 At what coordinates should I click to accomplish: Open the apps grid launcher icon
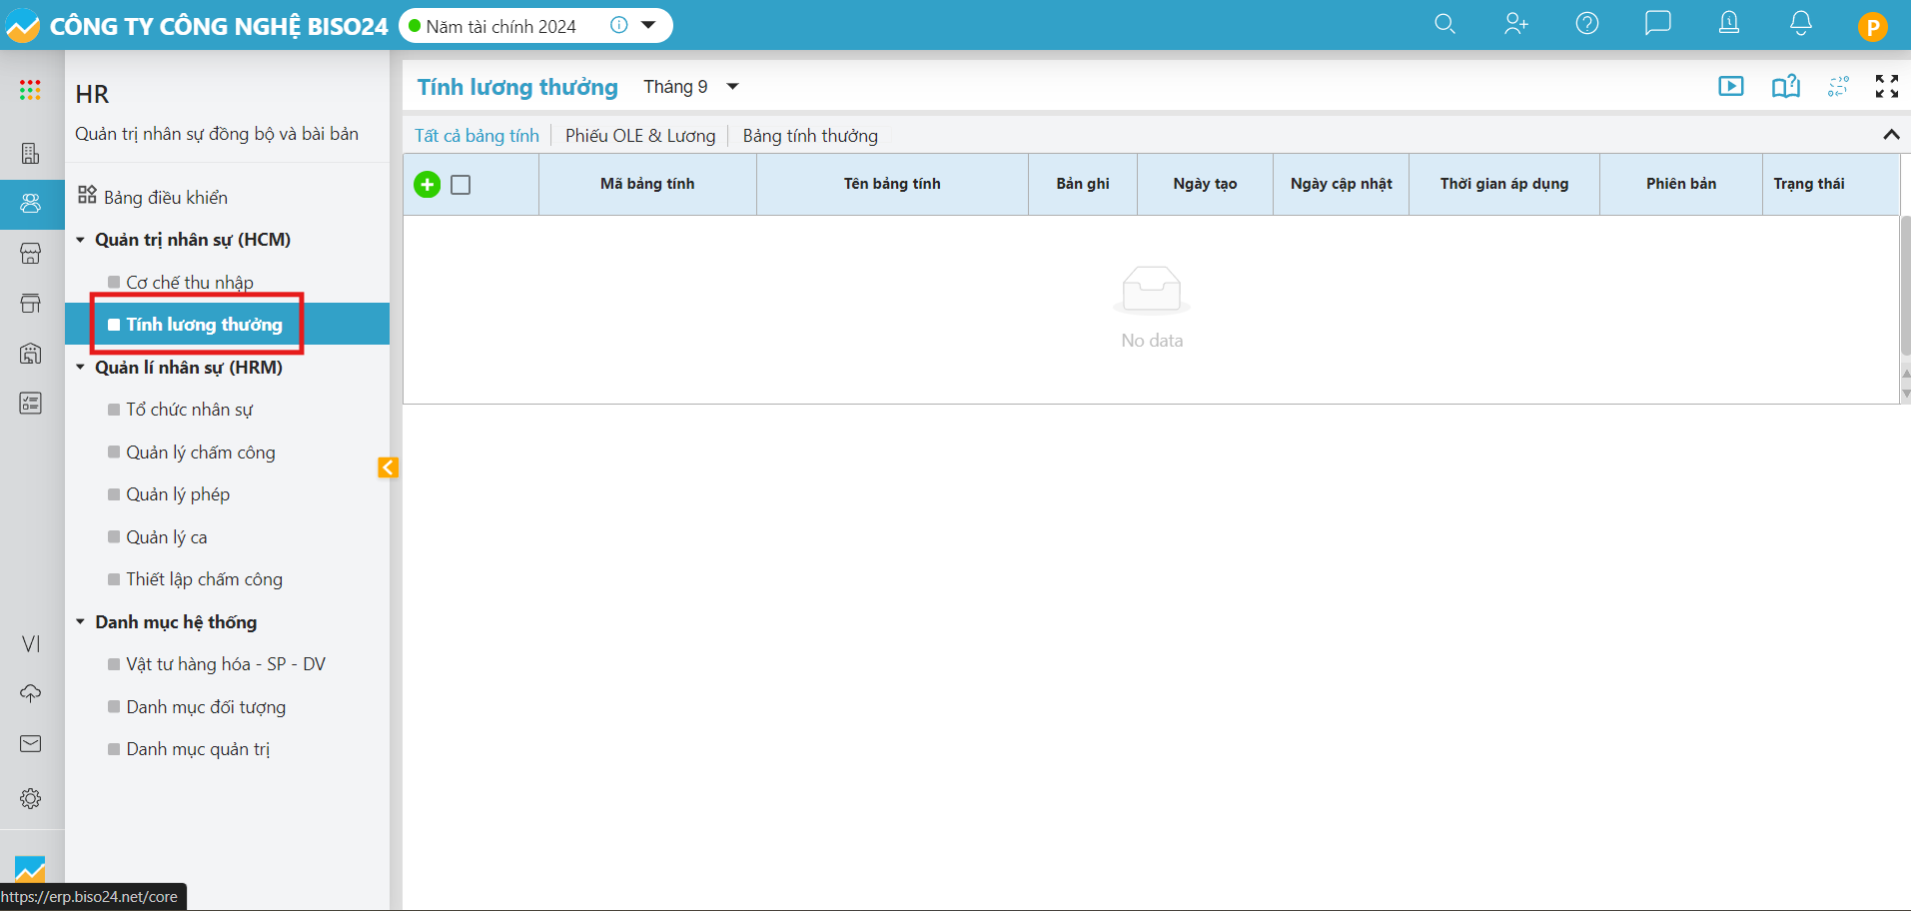30,91
